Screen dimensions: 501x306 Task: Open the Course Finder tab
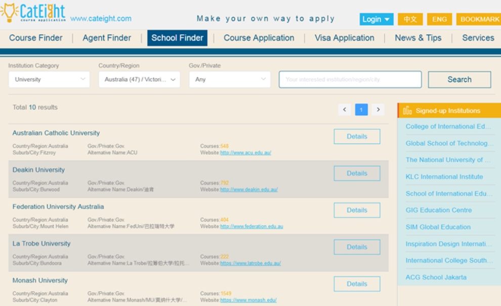(36, 38)
